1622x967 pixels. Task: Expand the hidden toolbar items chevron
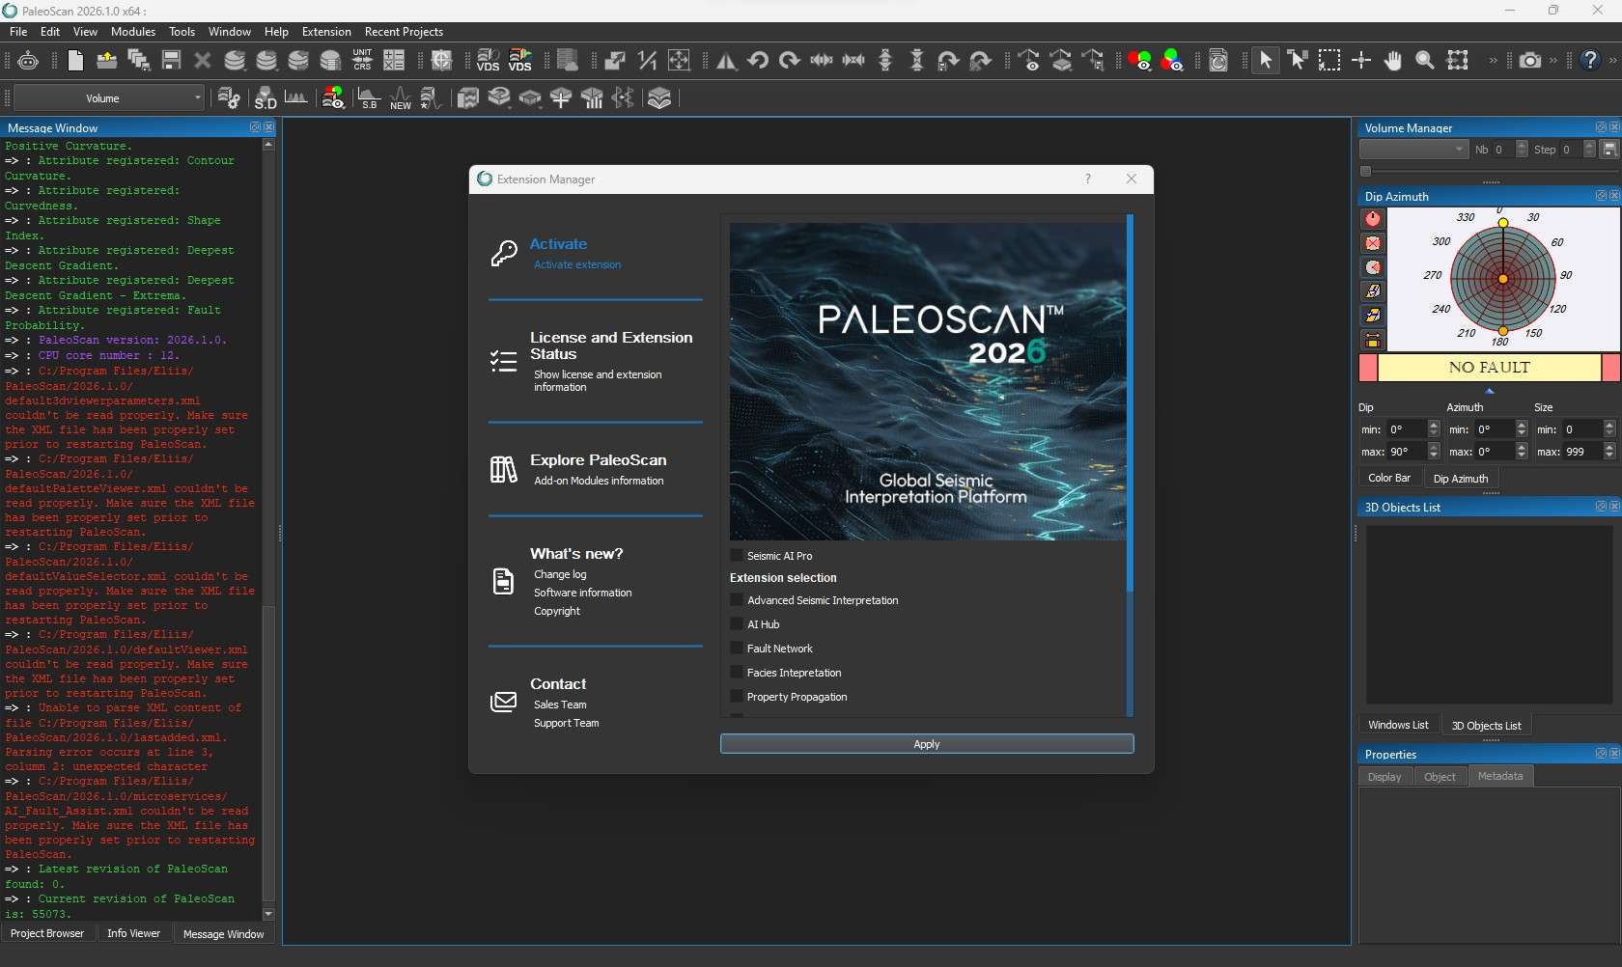[1493, 61]
